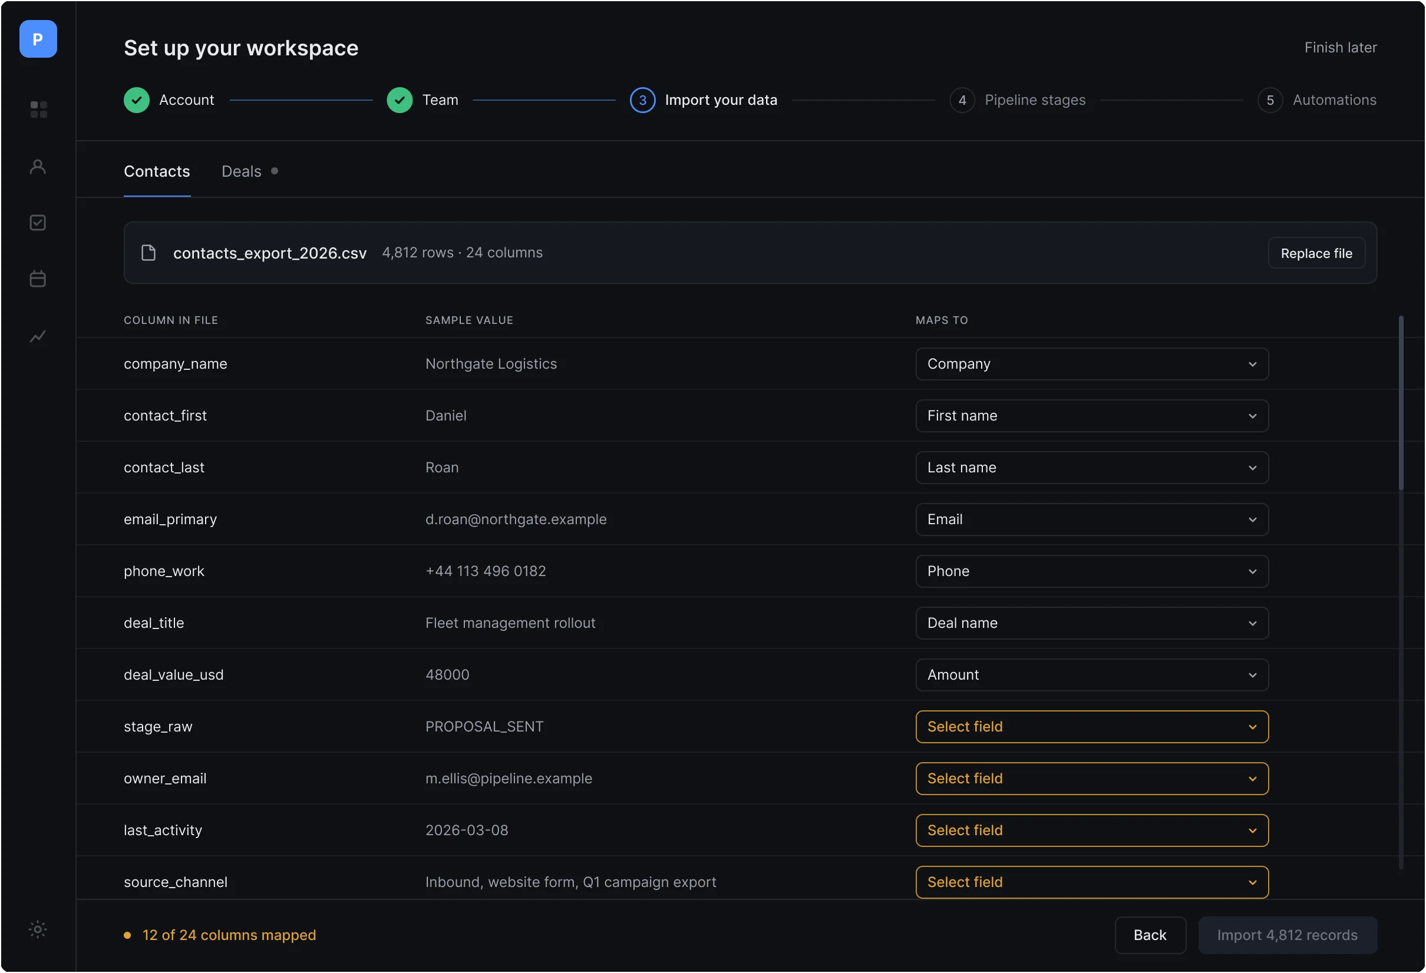This screenshot has height=973, width=1426.
Task: Click sample value +44 113 496 0182
Action: [x=486, y=572]
